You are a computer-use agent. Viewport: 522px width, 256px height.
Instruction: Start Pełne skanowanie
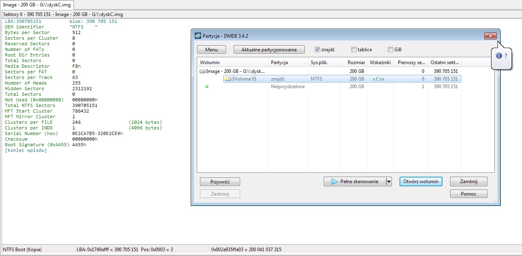(x=355, y=181)
